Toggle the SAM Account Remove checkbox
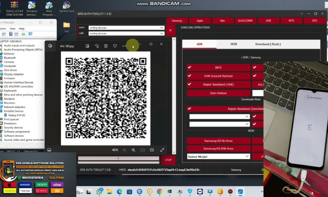Image resolution: width=328 pixels, height=197 pixels. click(x=190, y=76)
